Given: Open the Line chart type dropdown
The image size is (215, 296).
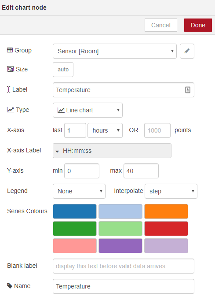Looking at the screenshot, I should (87, 110).
